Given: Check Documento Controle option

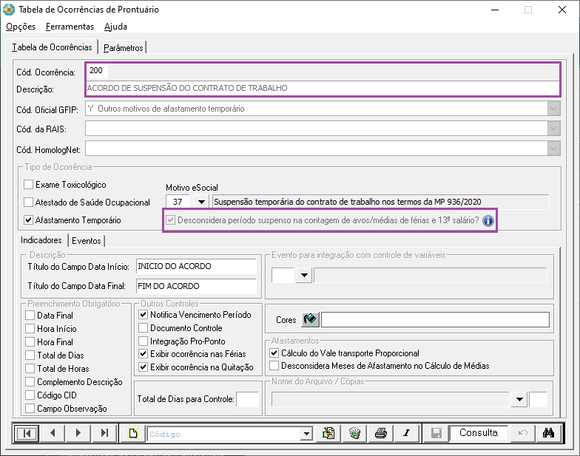Looking at the screenshot, I should coord(144,328).
